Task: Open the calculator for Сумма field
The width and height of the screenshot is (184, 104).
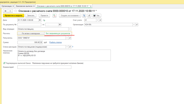Action: [x=41, y=42]
